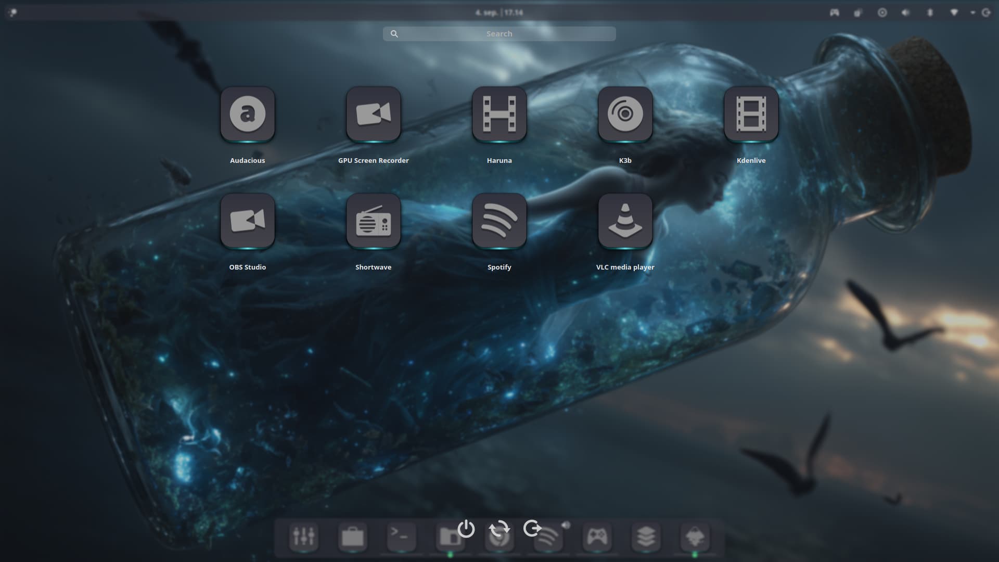The image size is (999, 562).
Task: Select the gamepad games category in dock
Action: click(x=597, y=537)
